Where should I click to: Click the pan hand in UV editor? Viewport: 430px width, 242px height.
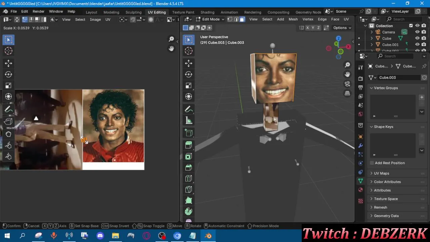171,48
